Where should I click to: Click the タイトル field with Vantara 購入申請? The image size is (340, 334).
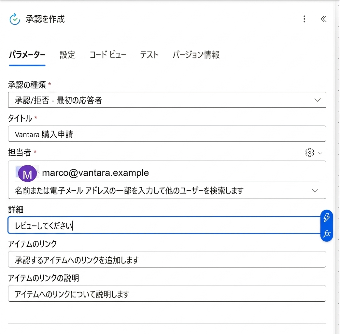167,134
